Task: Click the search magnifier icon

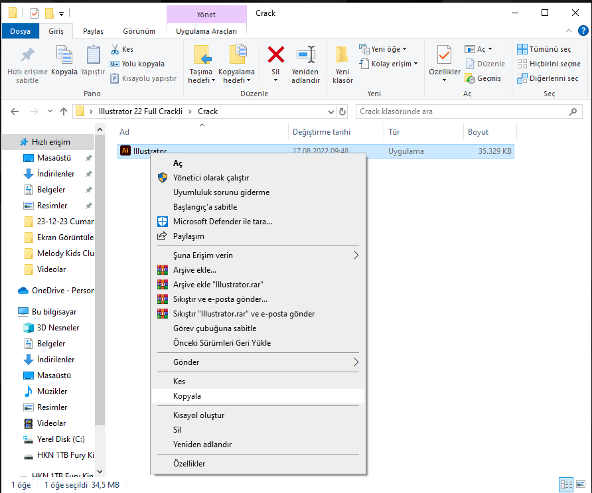Action: [573, 111]
